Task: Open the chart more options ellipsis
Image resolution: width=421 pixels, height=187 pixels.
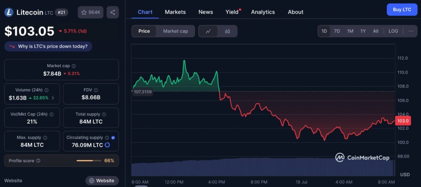Action: pyautogui.click(x=411, y=31)
